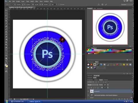Apply the red style thumbnail in Styles
This screenshot has height=103, width=138.
[117, 65]
